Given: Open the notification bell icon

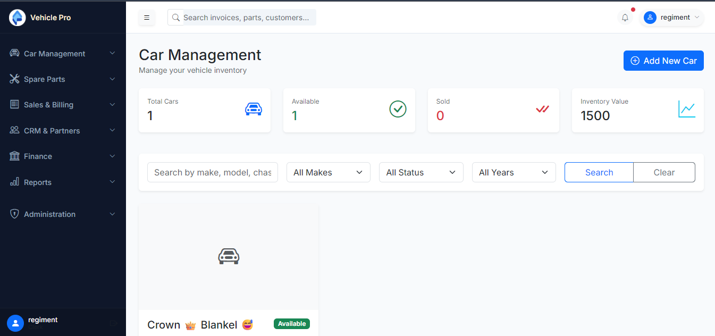Looking at the screenshot, I should coord(625,18).
